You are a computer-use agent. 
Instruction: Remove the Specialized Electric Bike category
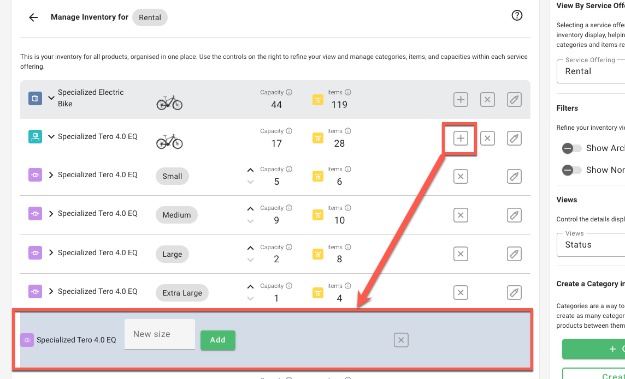[x=487, y=99]
